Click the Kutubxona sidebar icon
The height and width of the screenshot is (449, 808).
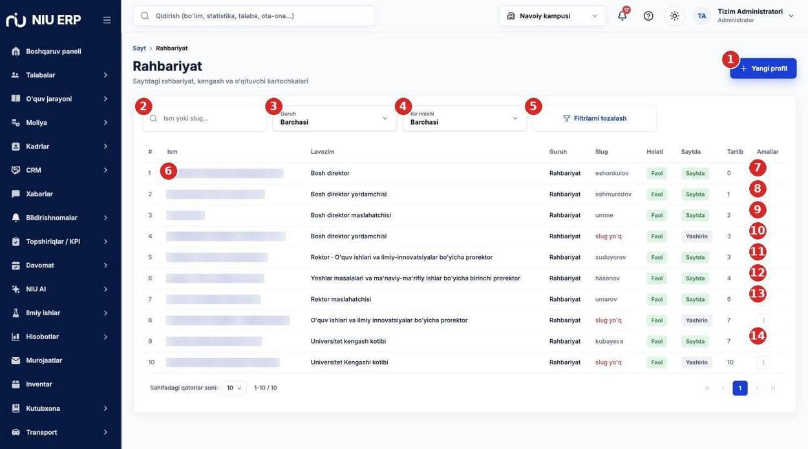coord(16,408)
